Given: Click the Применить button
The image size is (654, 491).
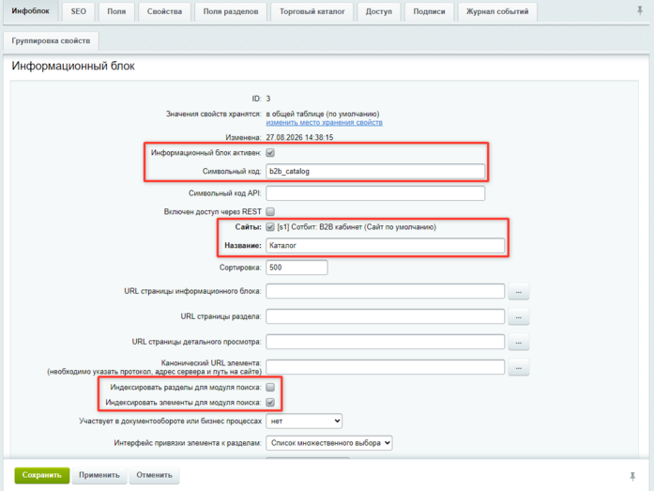Looking at the screenshot, I should 99,475.
